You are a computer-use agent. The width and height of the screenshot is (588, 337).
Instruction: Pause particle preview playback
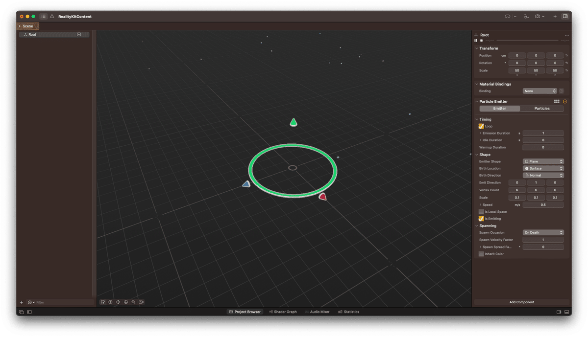point(476,41)
